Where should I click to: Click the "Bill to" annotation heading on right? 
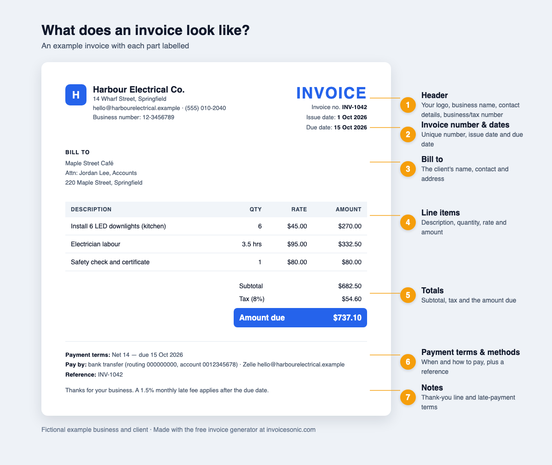[432, 159]
